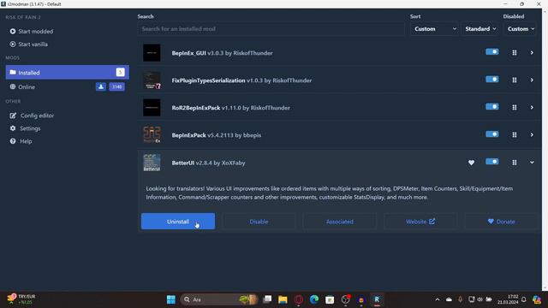
Task: Expand the FixPluginTypesSerialization mod row
Action: tap(532, 80)
